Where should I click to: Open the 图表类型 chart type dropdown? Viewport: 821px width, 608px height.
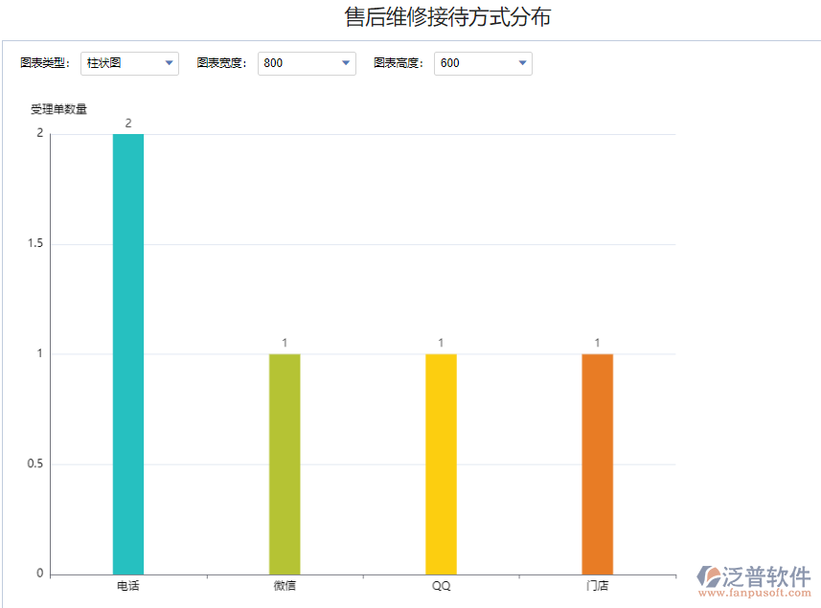[129, 63]
